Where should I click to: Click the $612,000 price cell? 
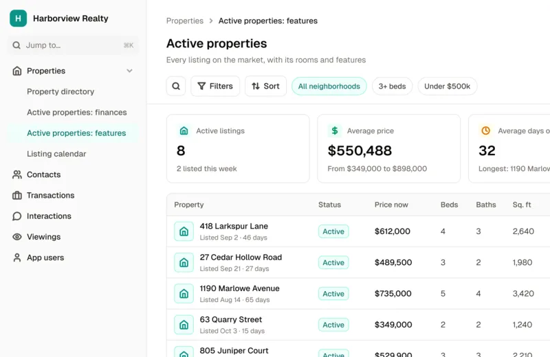pos(392,231)
